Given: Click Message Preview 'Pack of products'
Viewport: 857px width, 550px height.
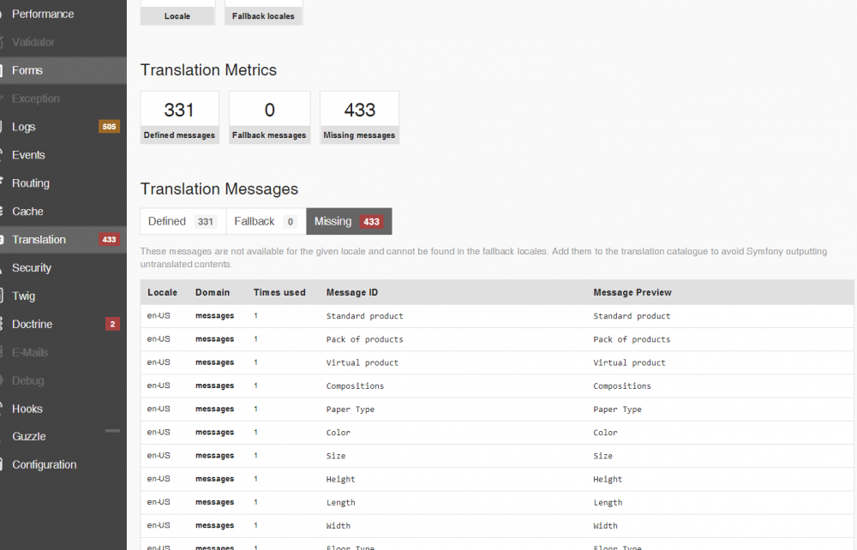Looking at the screenshot, I should tap(632, 340).
